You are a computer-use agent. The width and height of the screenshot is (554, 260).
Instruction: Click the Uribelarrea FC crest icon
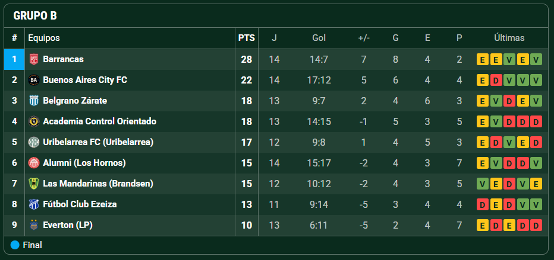pyautogui.click(x=33, y=143)
